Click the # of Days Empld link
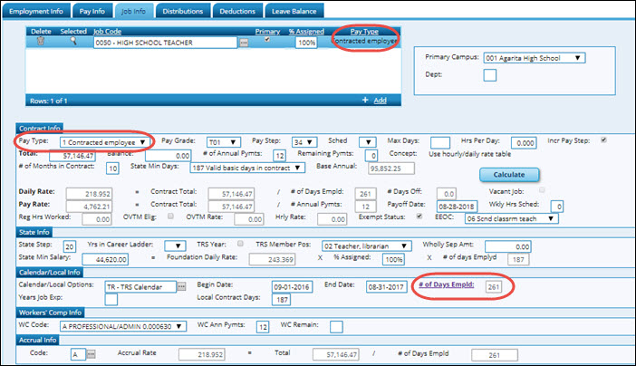636x366 pixels. pyautogui.click(x=448, y=285)
